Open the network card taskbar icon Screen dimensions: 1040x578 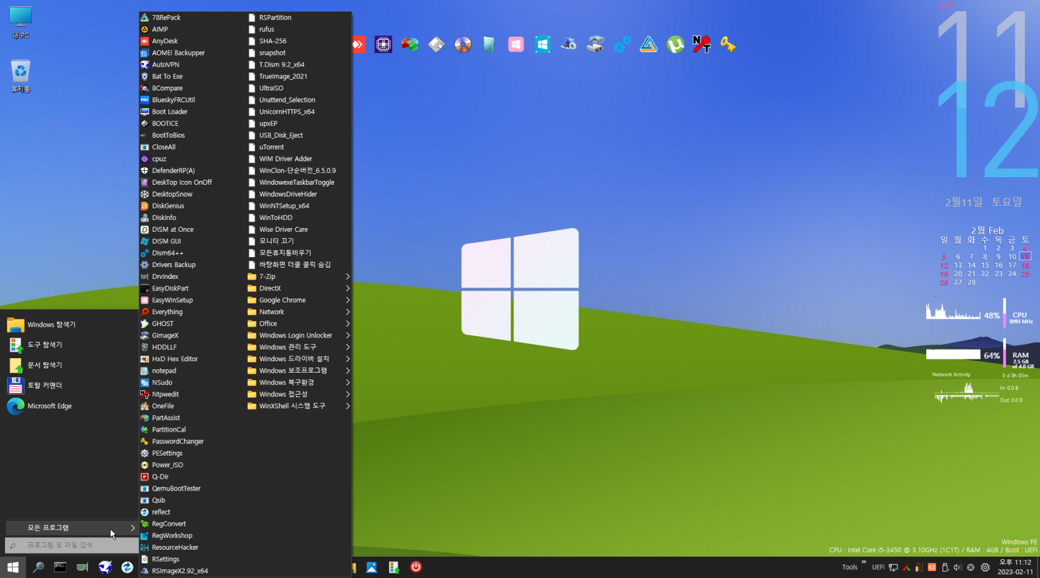(82, 567)
